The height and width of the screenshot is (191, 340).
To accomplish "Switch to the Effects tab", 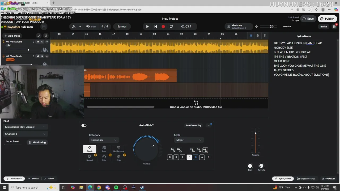I will (x=33, y=179).
